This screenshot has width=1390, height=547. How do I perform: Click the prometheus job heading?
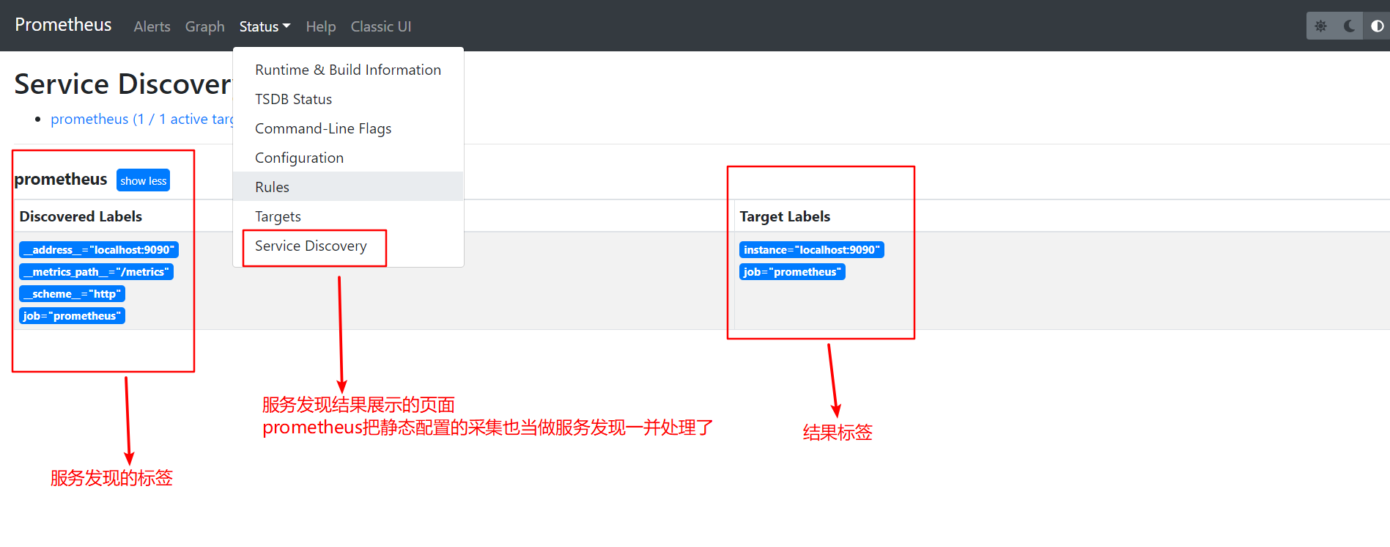(61, 180)
